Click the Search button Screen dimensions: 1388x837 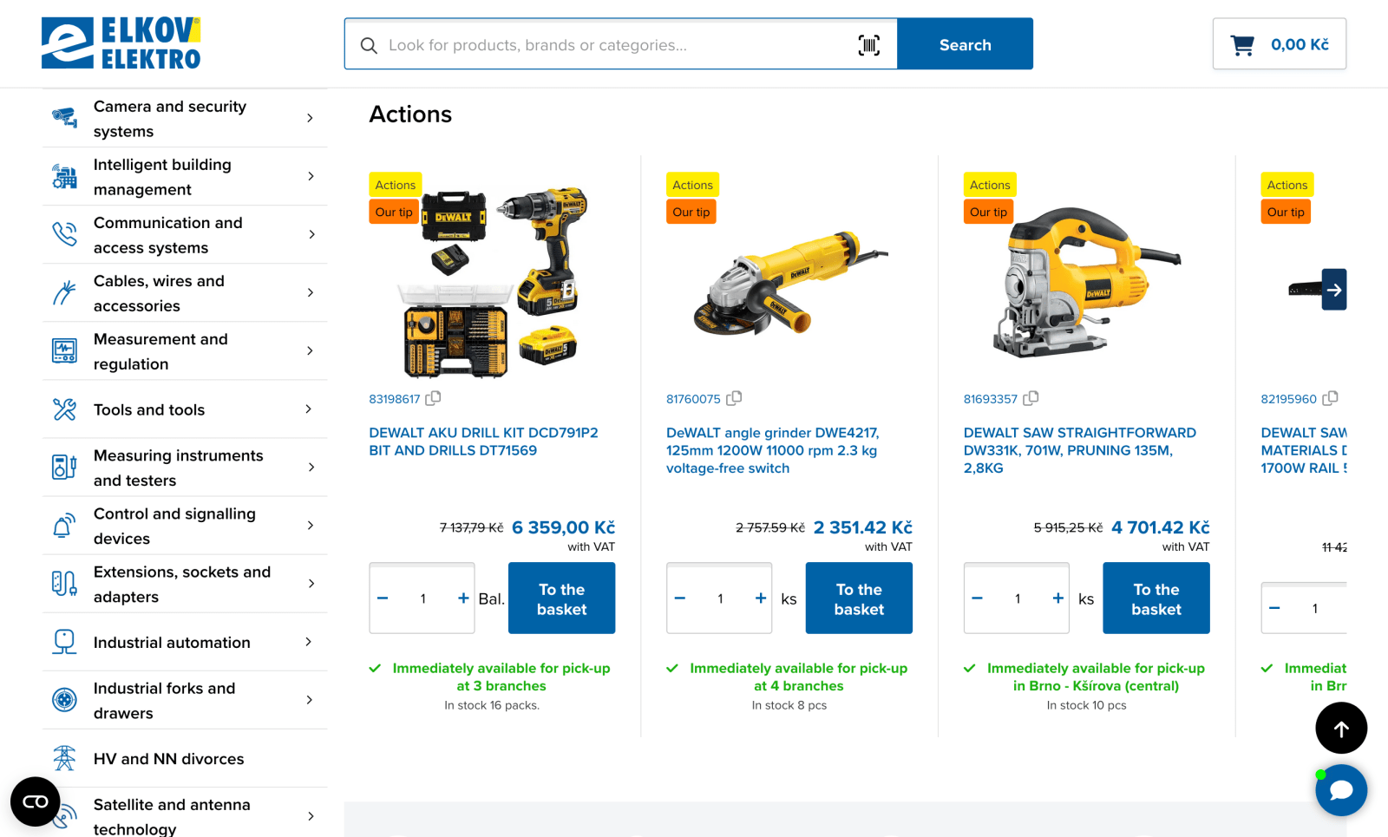965,44
